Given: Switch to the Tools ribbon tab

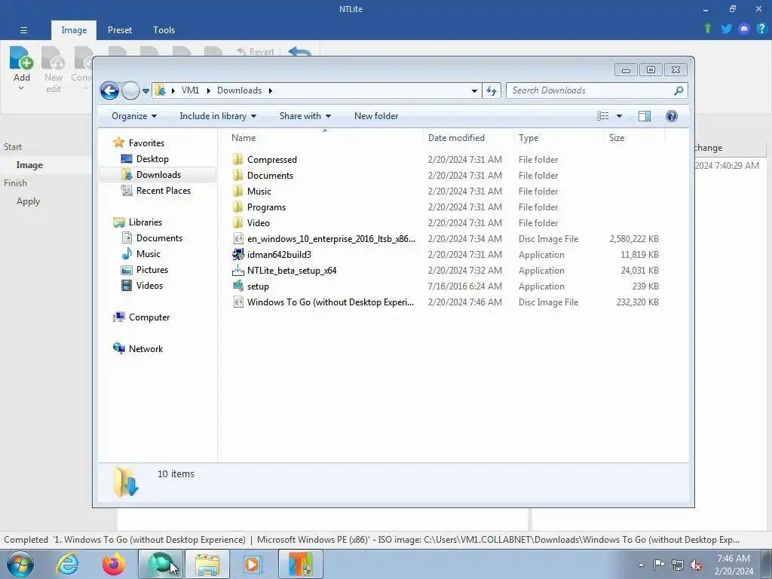Looking at the screenshot, I should coord(164,30).
